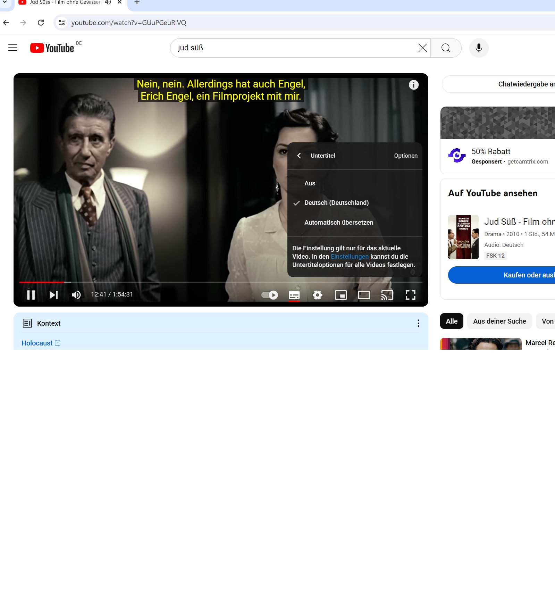
Task: Open Jud Süß movie poster thumbnail
Action: point(463,237)
